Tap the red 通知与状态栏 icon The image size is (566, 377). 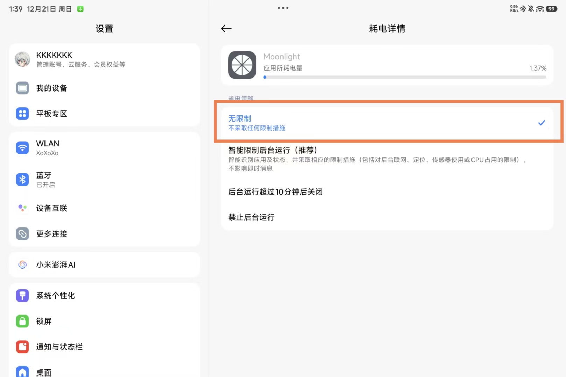point(22,347)
